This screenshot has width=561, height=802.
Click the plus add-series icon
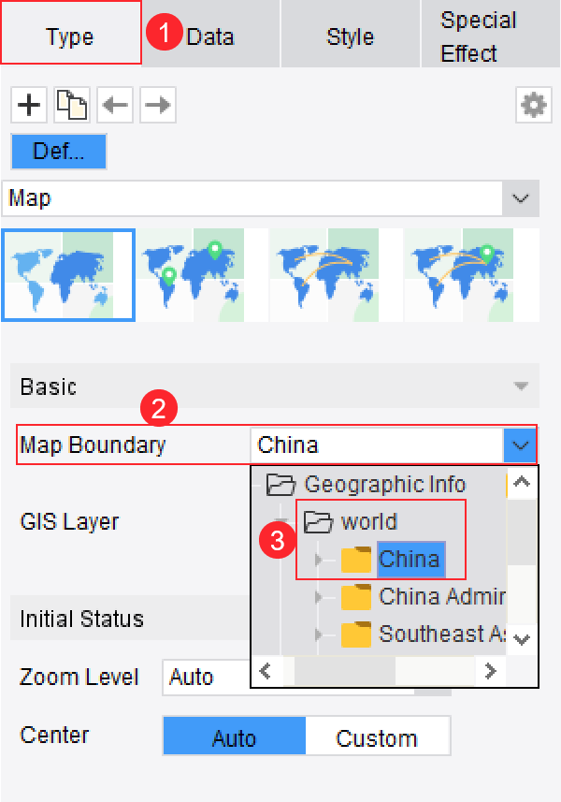tap(29, 105)
